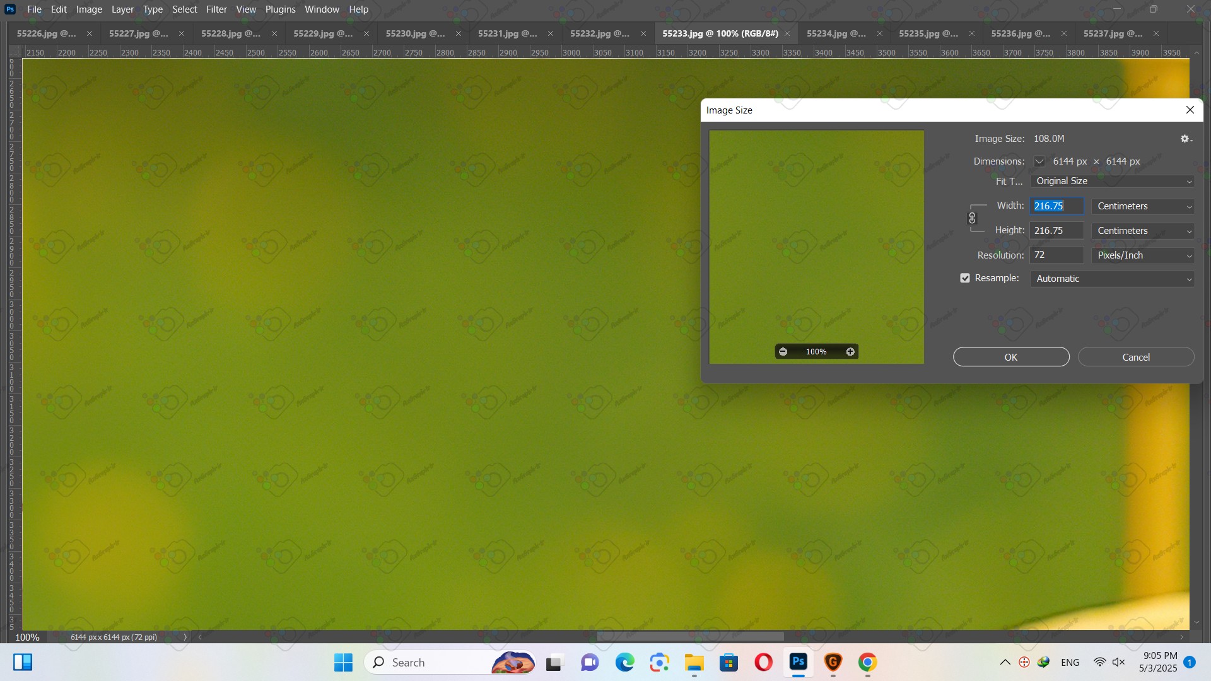Viewport: 1211px width, 681px height.
Task: Open the Layer menu
Action: (122, 9)
